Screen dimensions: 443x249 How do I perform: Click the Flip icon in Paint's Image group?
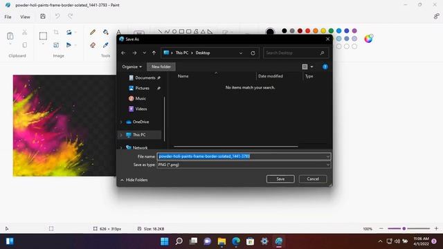coord(69,45)
